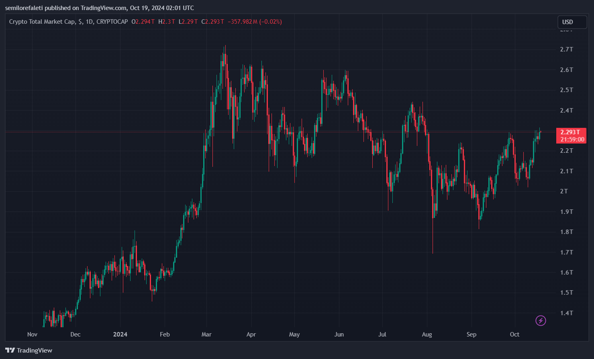This screenshot has width=594, height=359.
Task: Click the 1.7T price axis label
Action: (x=566, y=252)
